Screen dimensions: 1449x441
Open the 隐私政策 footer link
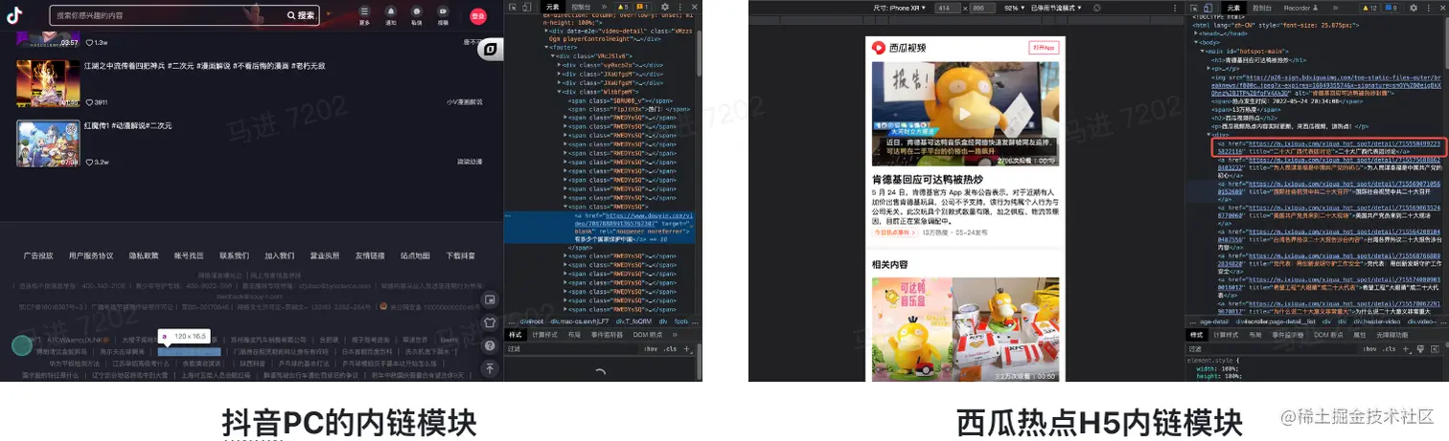(x=144, y=256)
